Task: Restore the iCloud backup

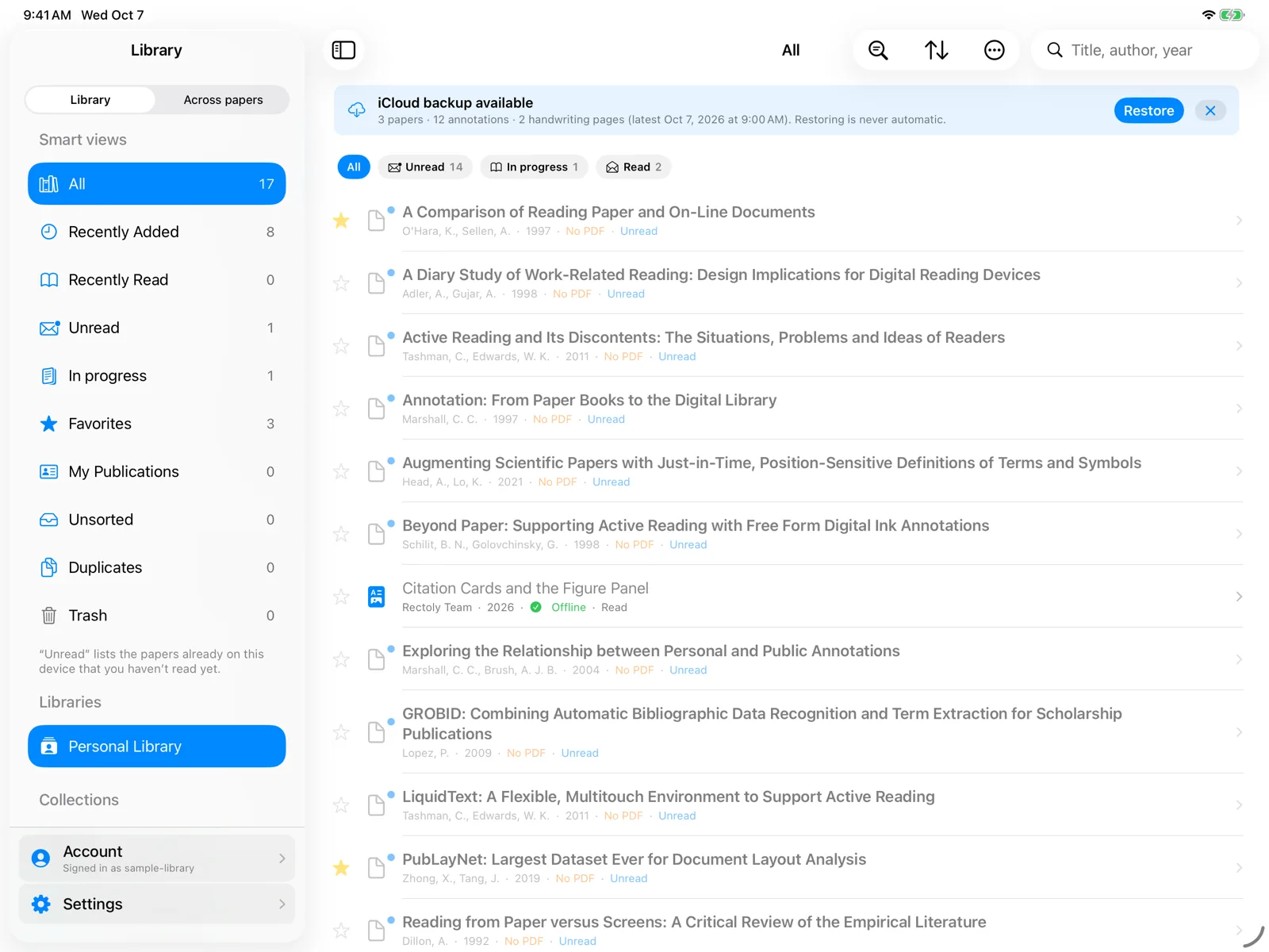Action: (1148, 110)
